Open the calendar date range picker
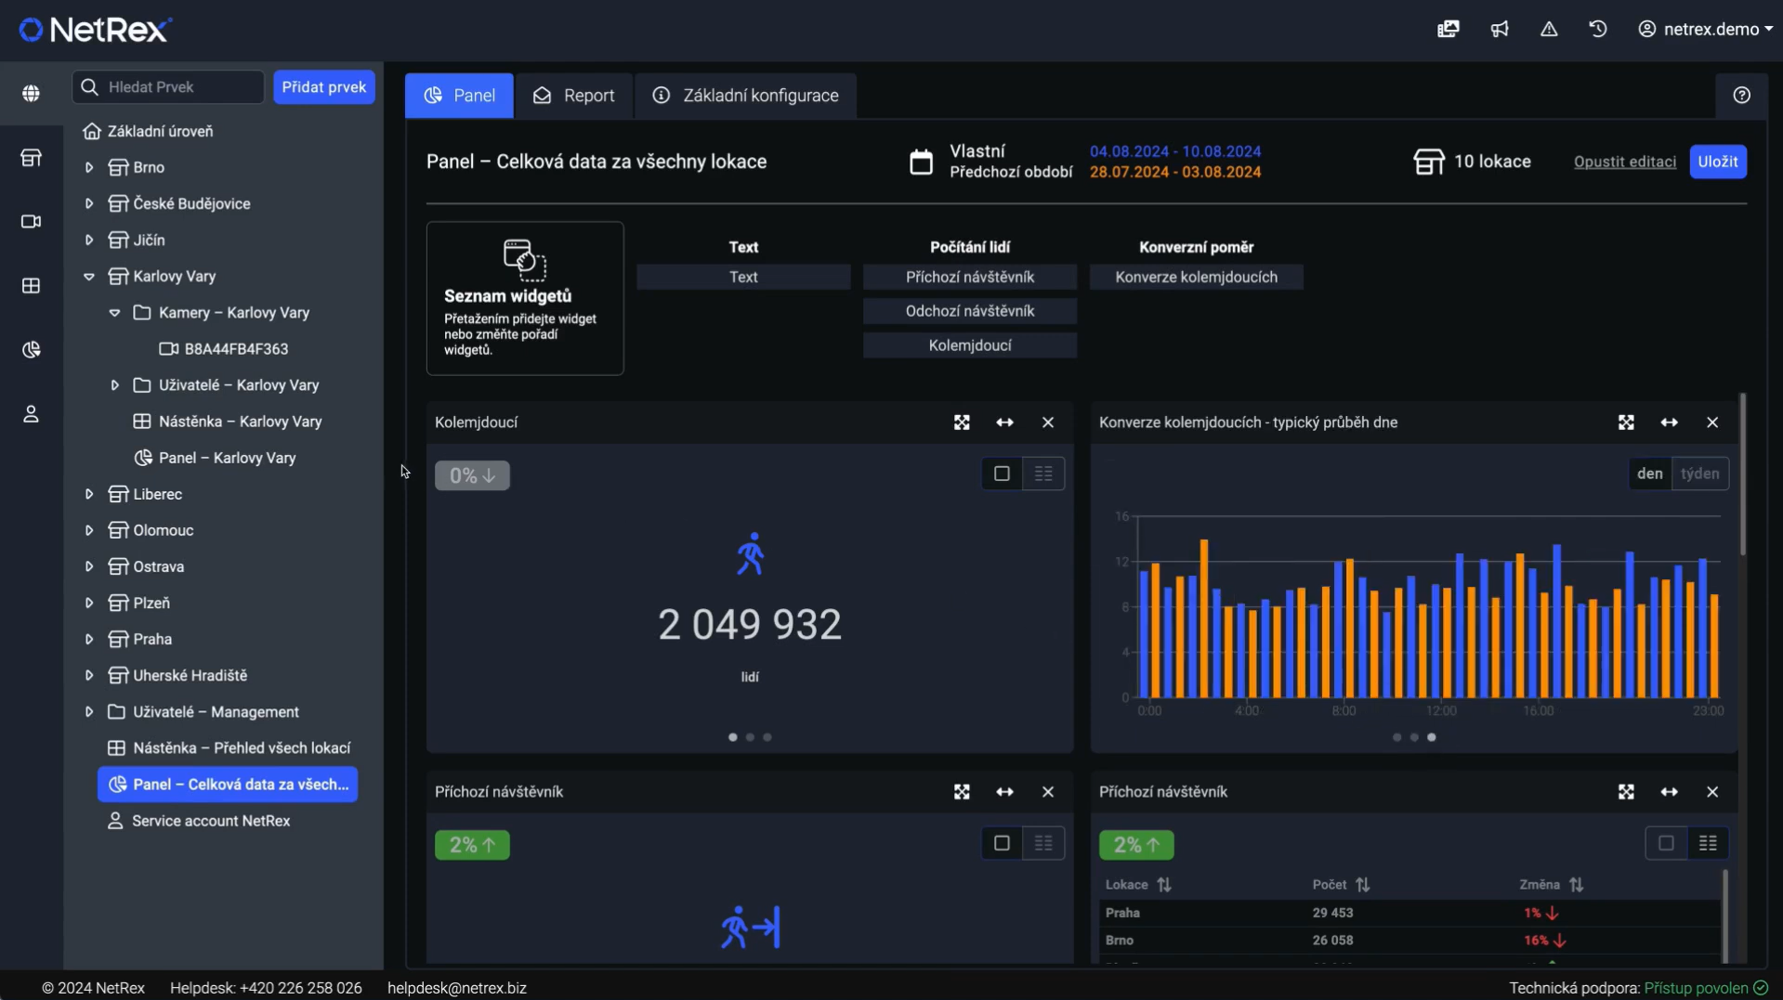 921,162
